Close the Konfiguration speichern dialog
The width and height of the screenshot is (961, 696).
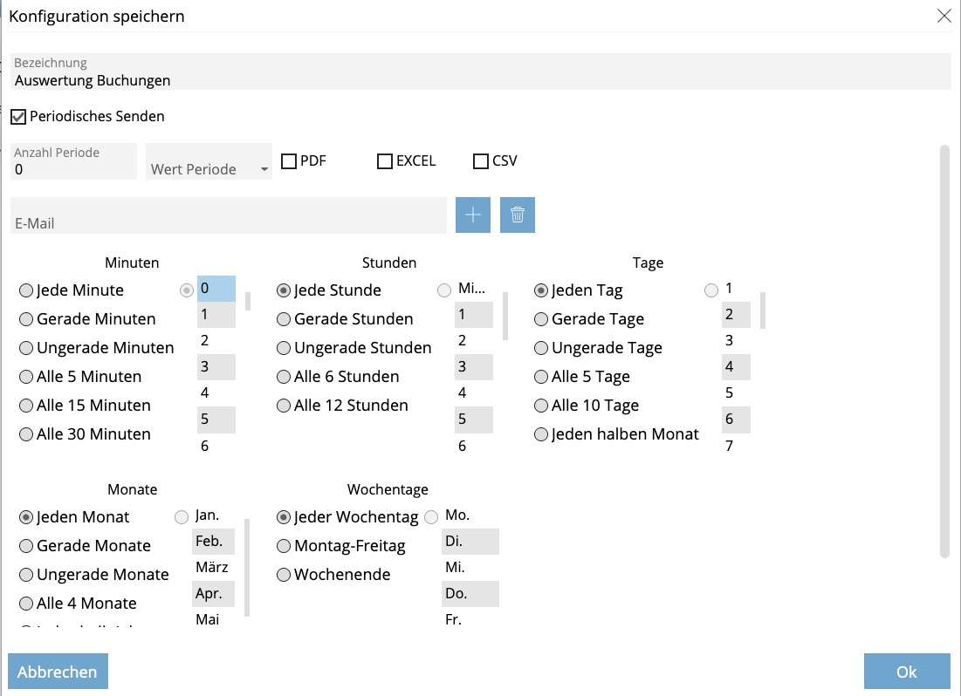point(944,16)
